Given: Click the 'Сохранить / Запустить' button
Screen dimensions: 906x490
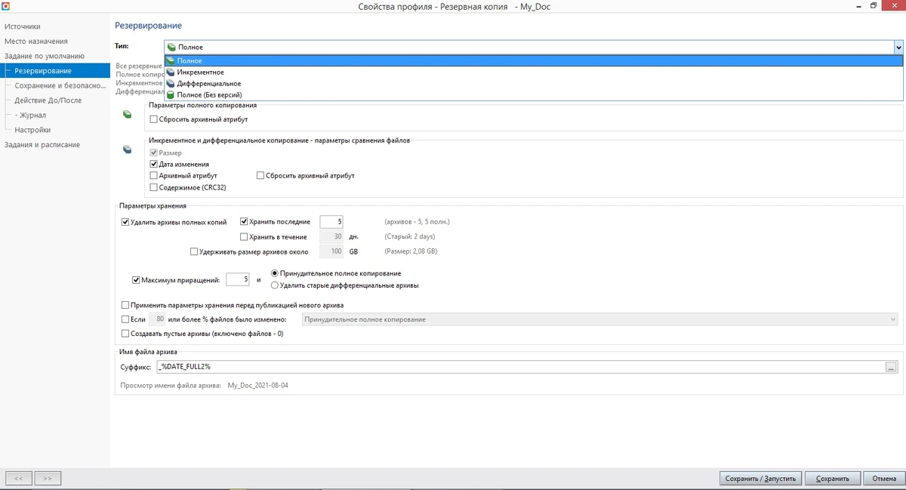Looking at the screenshot, I should tap(760, 478).
